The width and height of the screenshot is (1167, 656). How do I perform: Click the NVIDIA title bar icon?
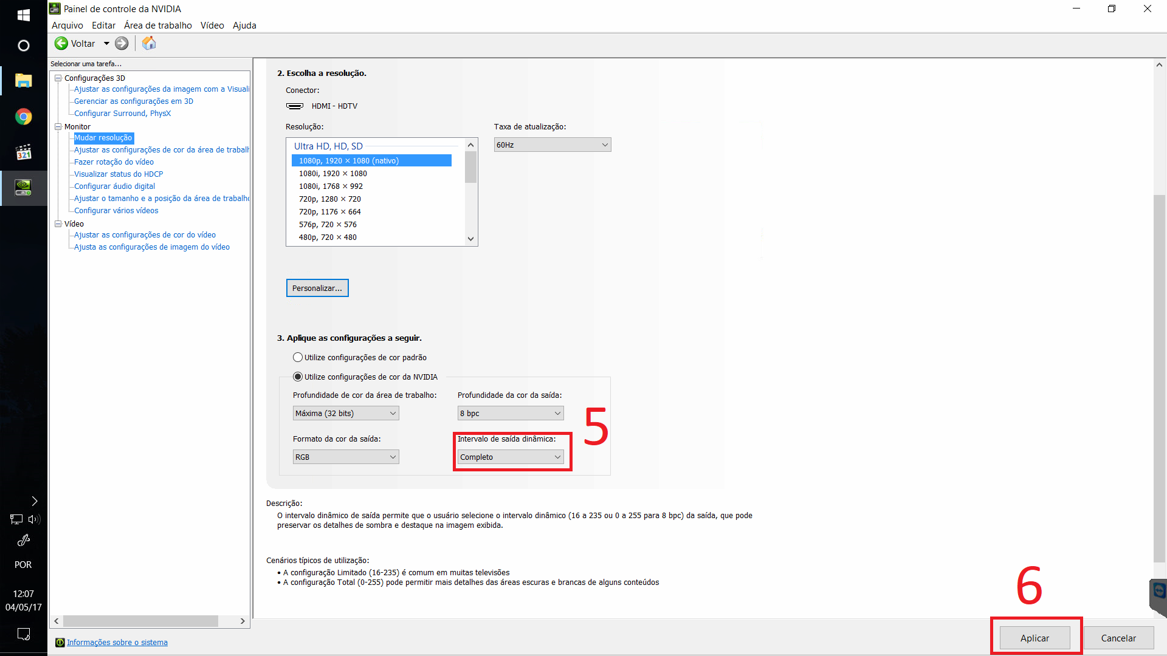point(55,9)
